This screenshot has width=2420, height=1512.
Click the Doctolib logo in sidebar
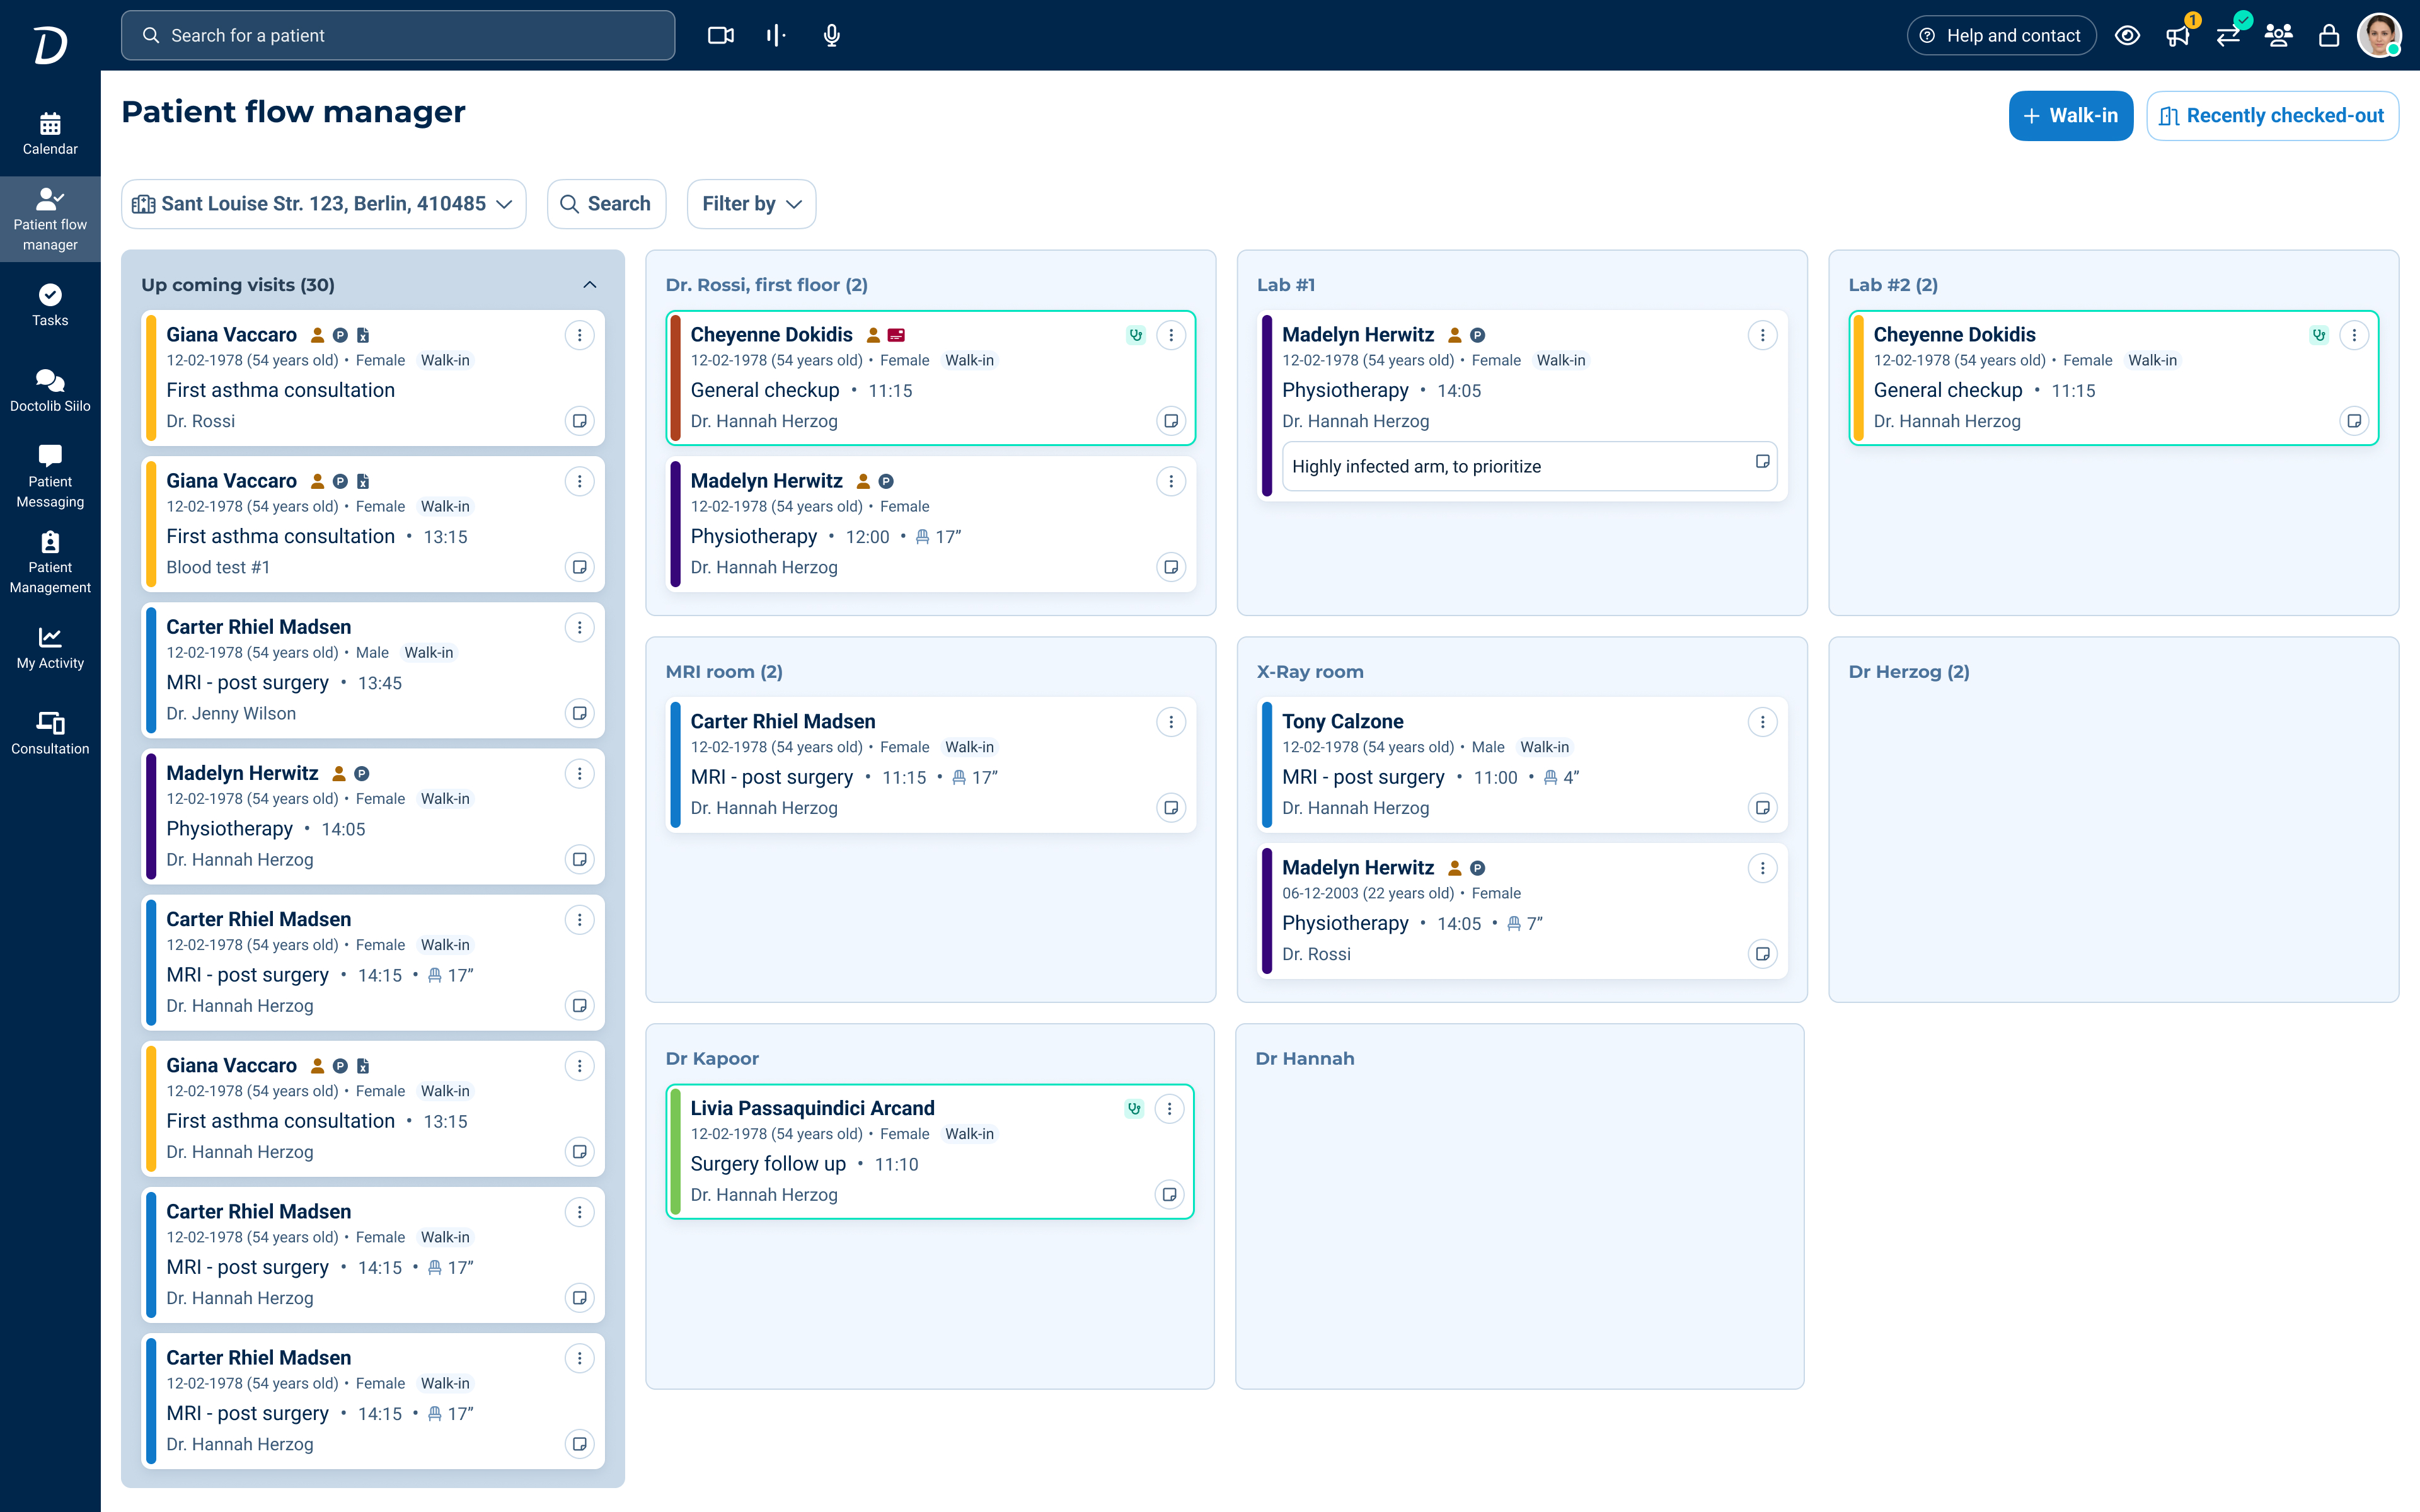click(x=50, y=44)
